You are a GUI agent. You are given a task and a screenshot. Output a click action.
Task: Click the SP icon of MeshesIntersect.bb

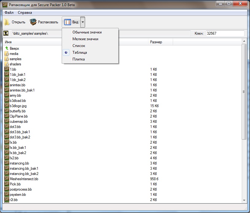[x=7, y=179]
